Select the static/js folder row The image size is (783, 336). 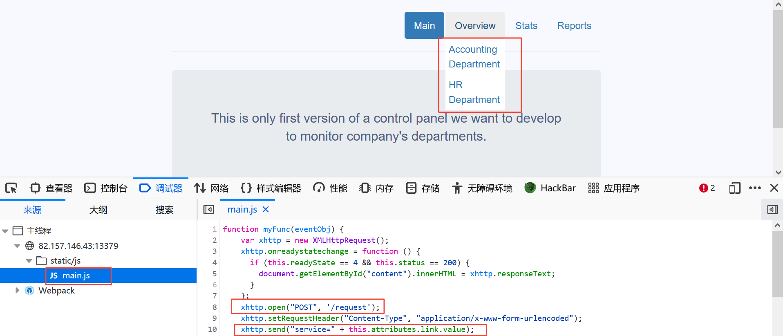(98, 261)
